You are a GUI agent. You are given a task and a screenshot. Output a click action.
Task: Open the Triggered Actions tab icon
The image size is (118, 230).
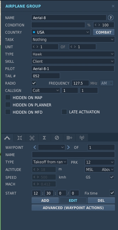tap(32, 138)
